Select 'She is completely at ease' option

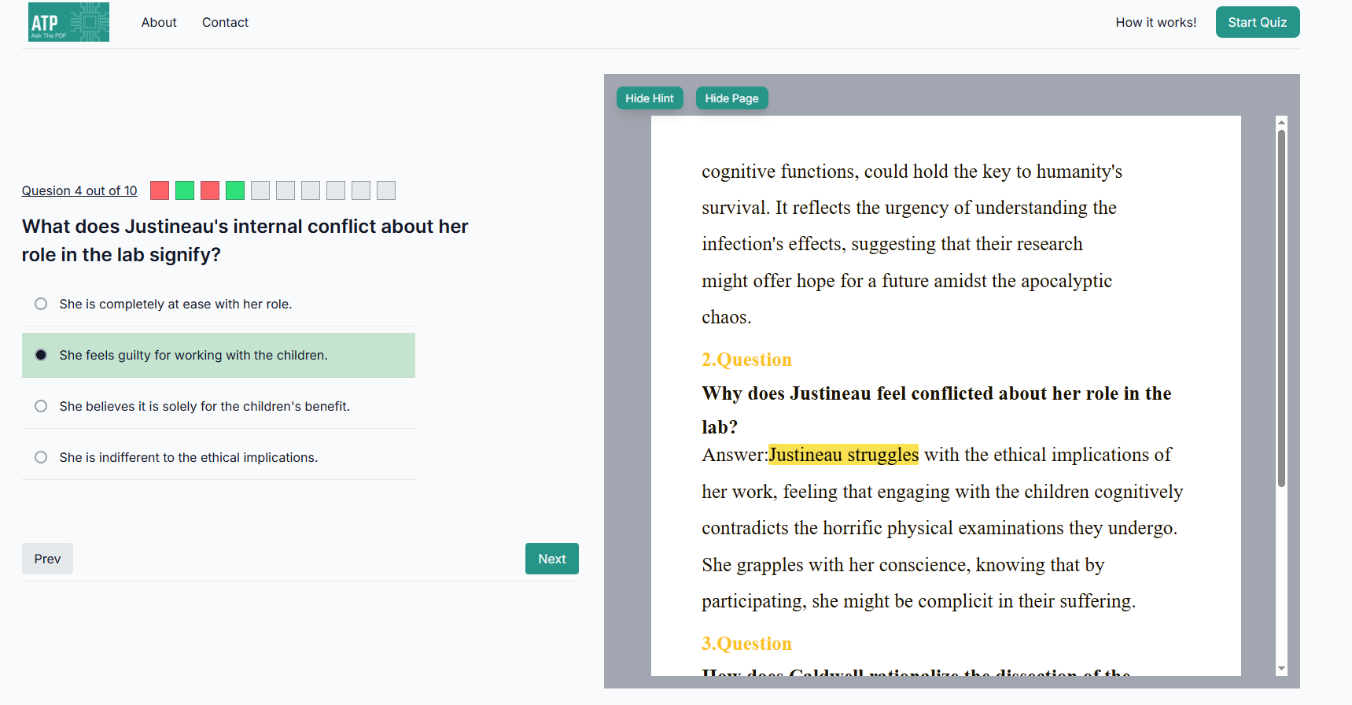pos(41,304)
